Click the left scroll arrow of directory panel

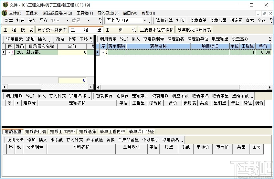tap(5, 87)
